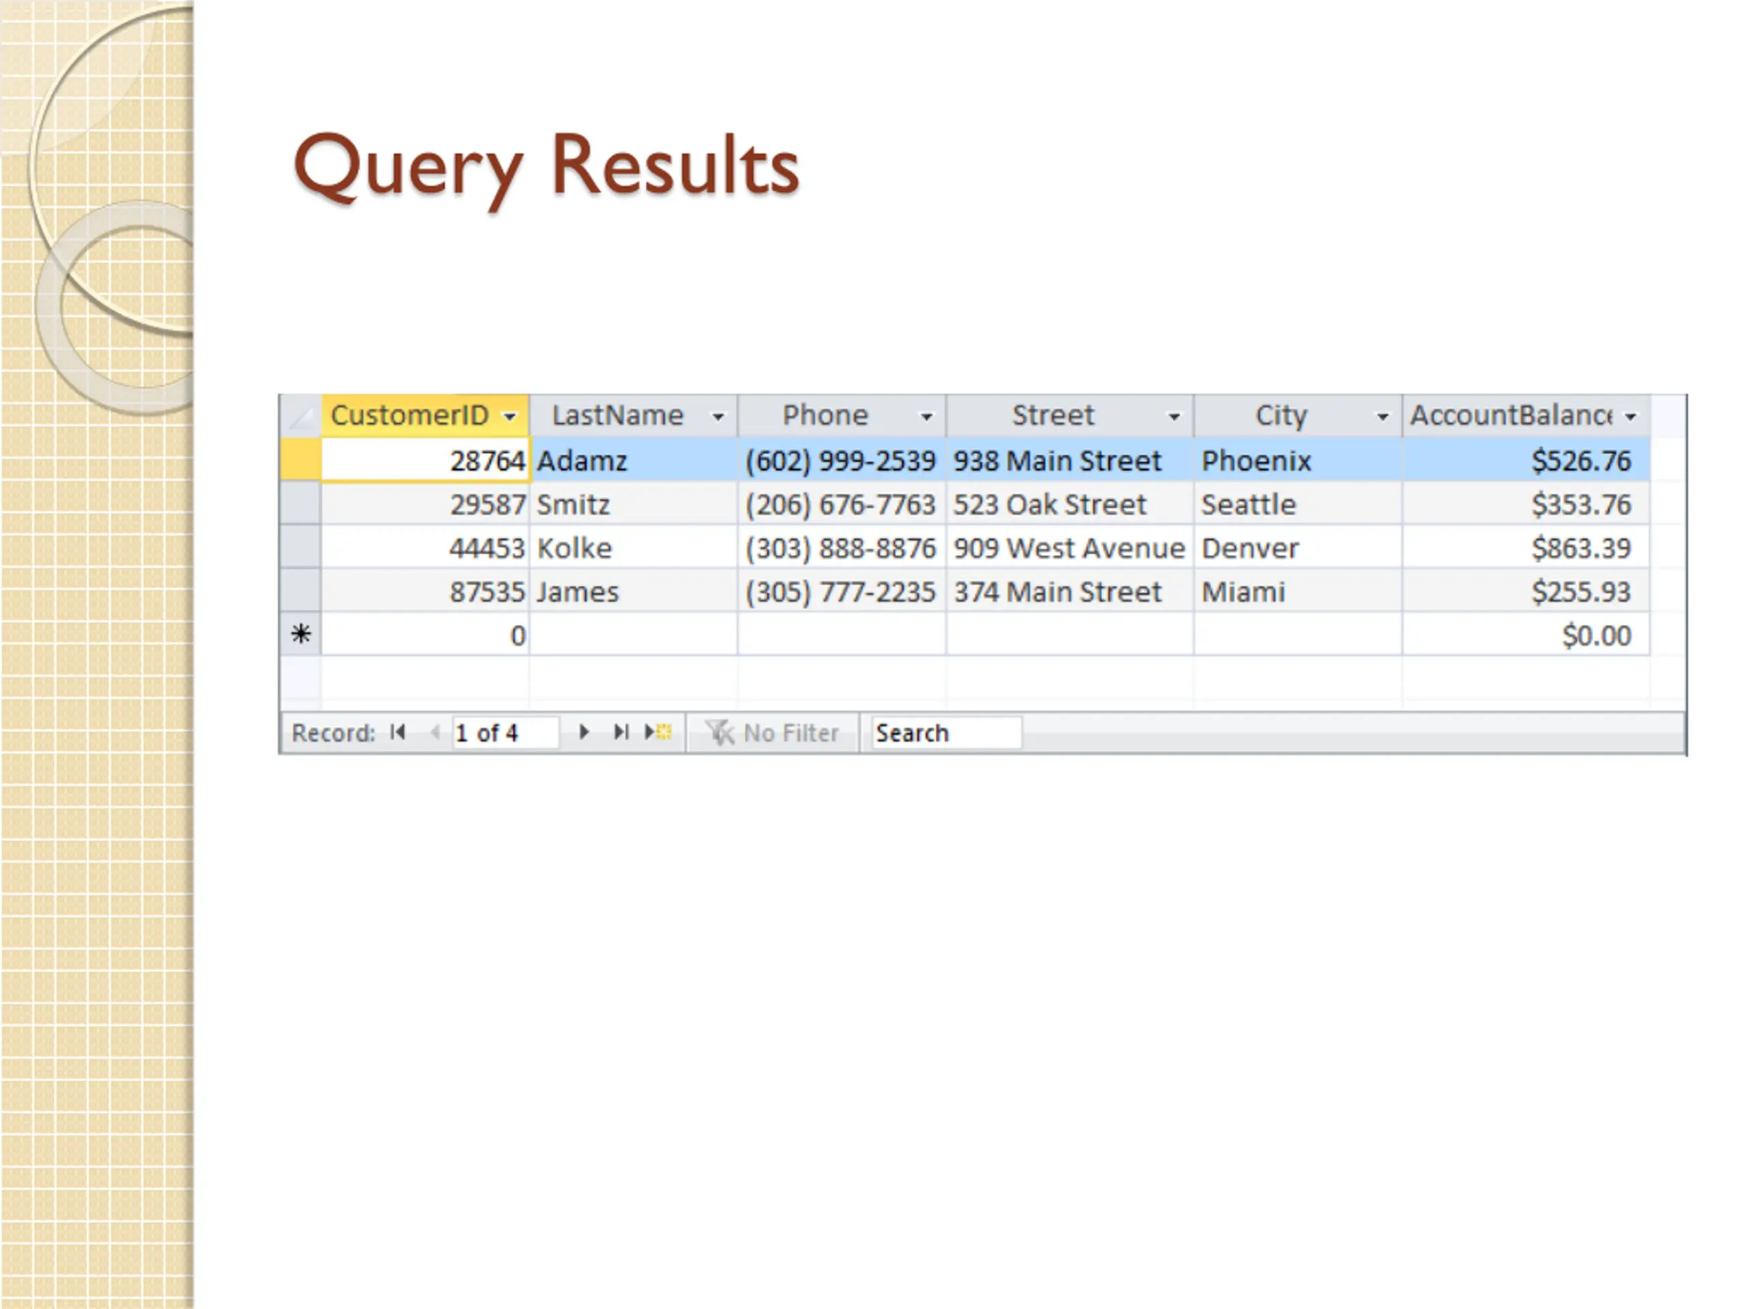The image size is (1746, 1309).
Task: Go to previous record arrow
Action: 435,732
